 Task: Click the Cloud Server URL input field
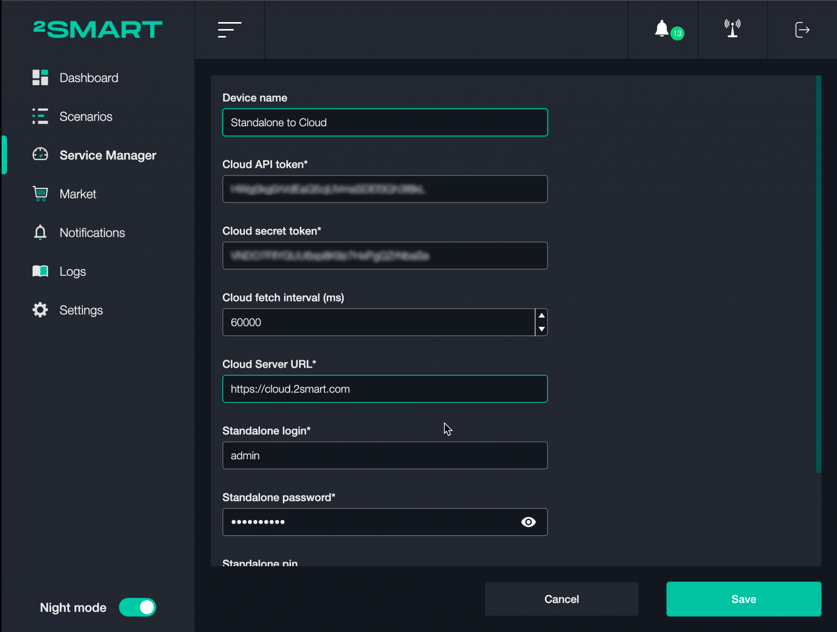tap(384, 389)
